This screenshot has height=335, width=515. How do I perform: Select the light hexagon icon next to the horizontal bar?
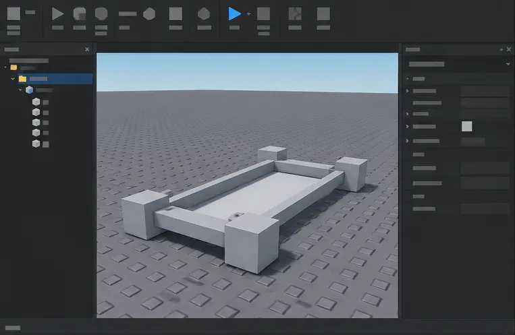[x=149, y=13]
